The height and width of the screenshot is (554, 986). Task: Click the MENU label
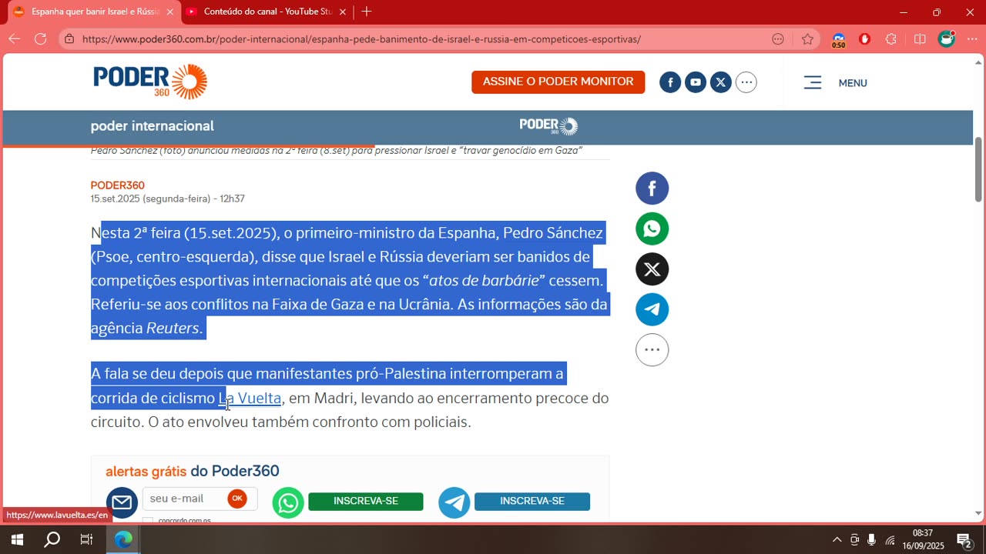tap(853, 83)
